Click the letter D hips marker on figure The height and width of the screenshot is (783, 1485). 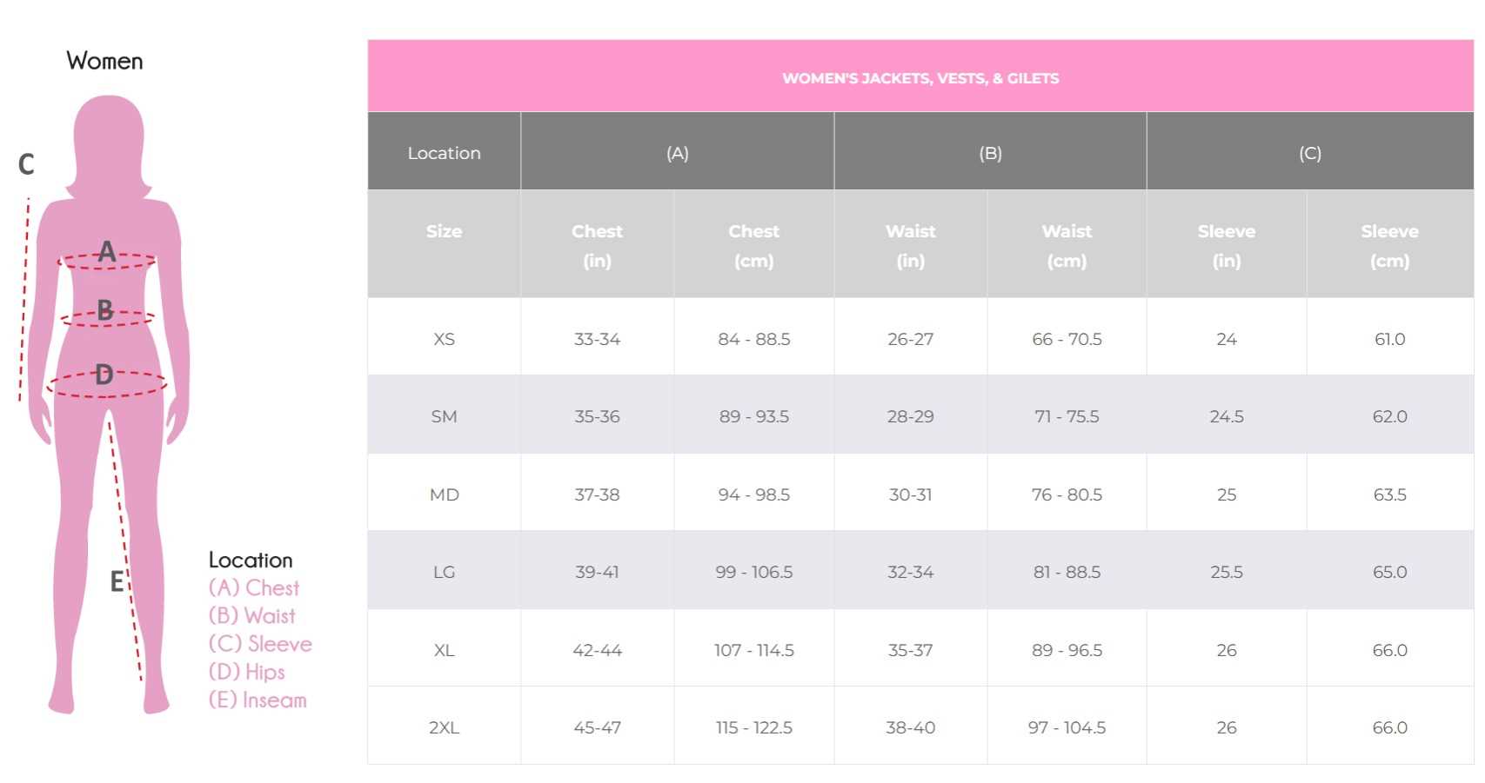click(104, 375)
